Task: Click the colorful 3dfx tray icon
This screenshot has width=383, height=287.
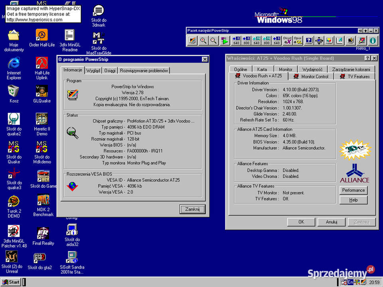Action: click(x=357, y=282)
